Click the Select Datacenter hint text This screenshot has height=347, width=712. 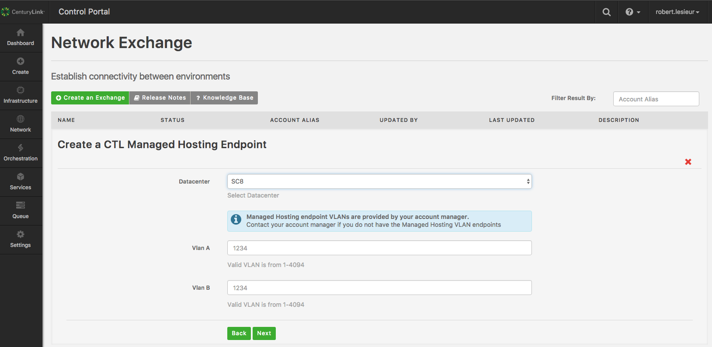[253, 195]
